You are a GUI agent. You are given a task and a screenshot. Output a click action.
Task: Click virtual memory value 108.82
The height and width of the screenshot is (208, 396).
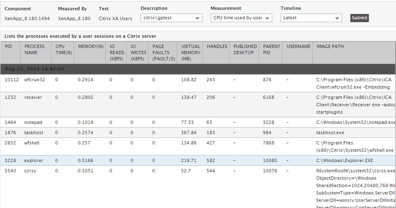click(x=189, y=80)
